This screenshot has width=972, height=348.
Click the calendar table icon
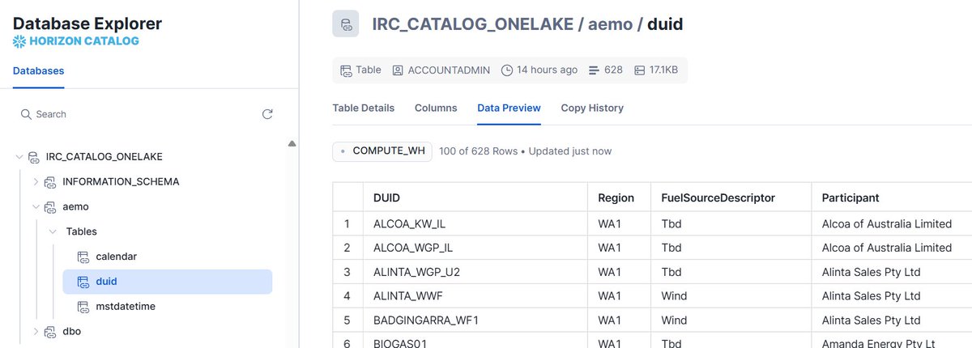(83, 257)
